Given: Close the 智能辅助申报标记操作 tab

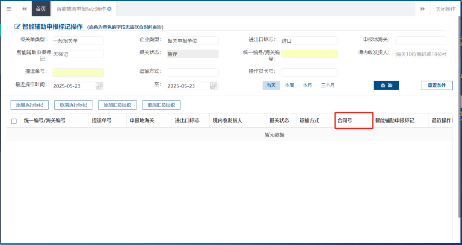Looking at the screenshot, I should coord(110,9).
